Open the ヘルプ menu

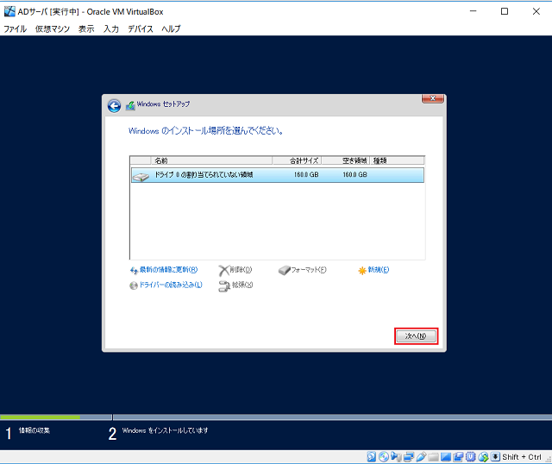(x=171, y=28)
